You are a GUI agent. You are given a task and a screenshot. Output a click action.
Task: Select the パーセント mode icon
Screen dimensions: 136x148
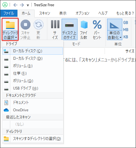tap(97, 25)
